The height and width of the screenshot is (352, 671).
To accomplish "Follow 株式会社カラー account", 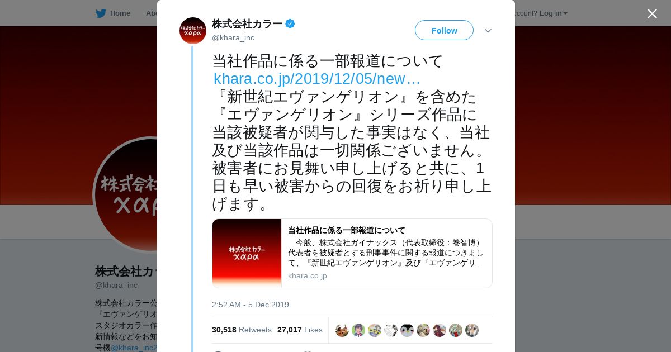I will 444,30.
